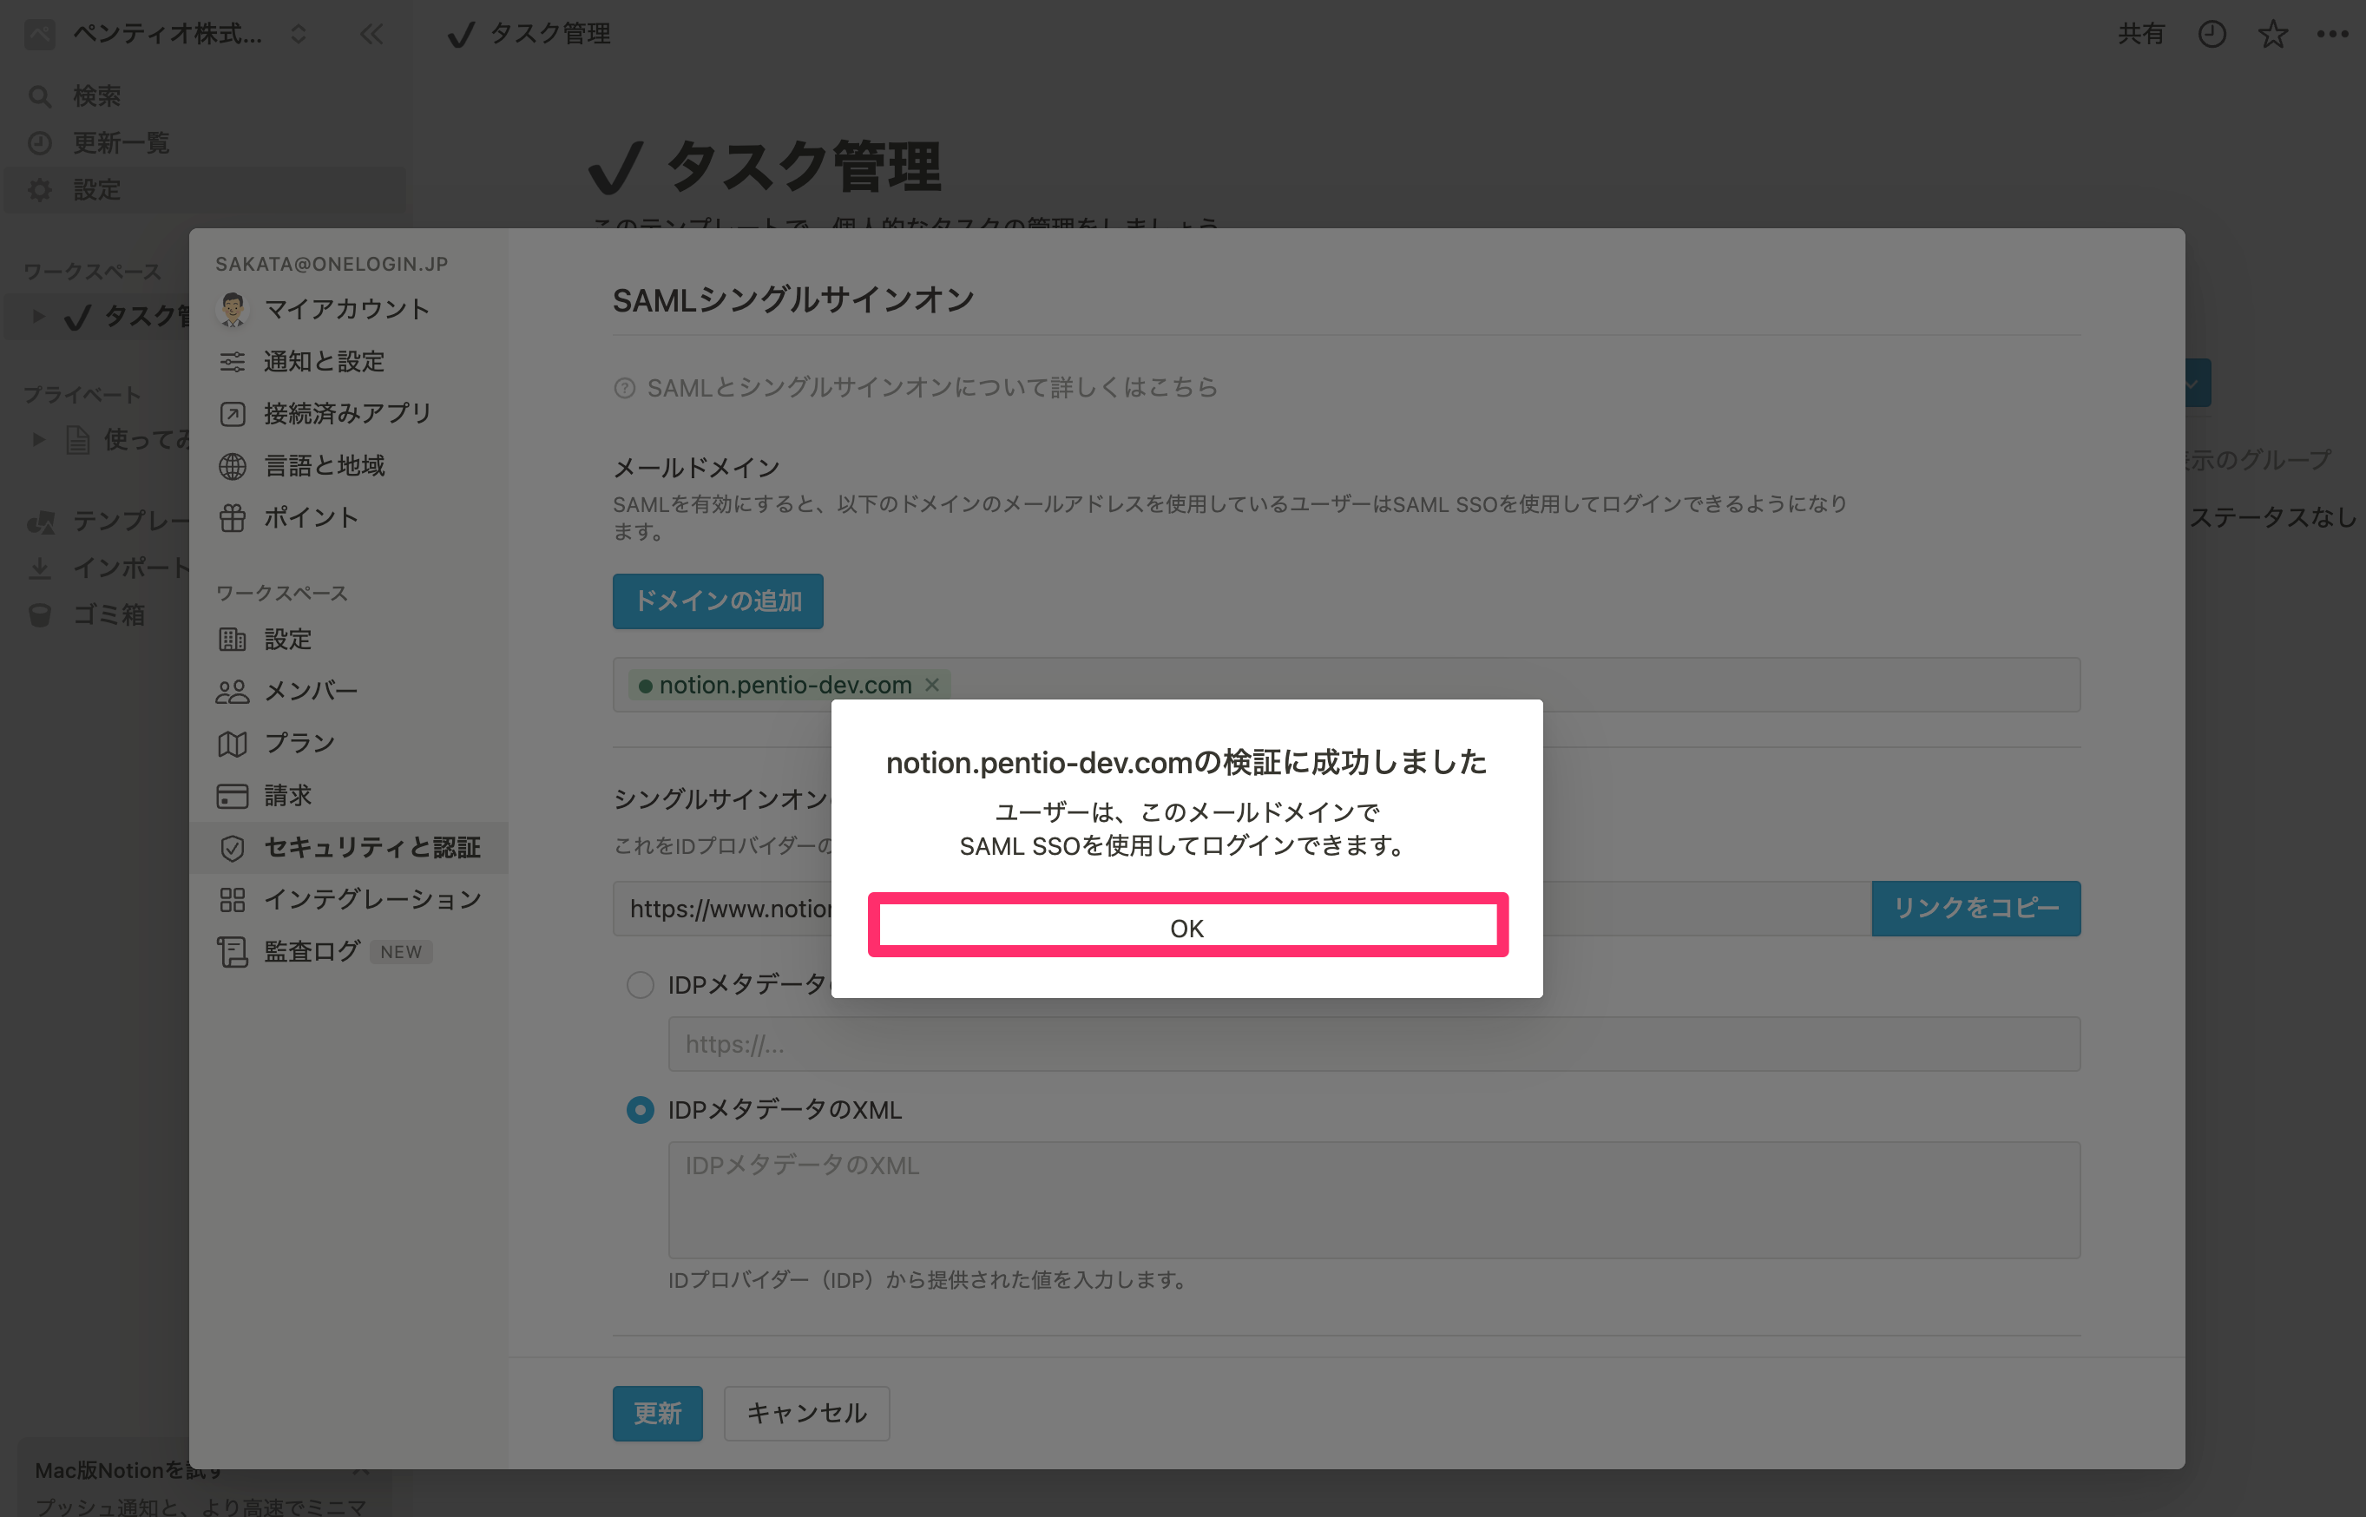Viewport: 2366px width, 1517px height.
Task: Click the workspace logo at top left
Action: [39, 35]
